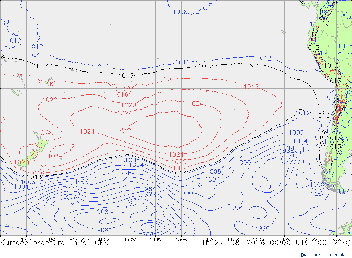Click the 1013 black isobar label near 120W
The width and height of the screenshot is (352, 258).
tap(206, 66)
